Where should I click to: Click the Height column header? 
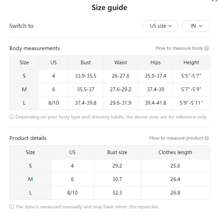(x=191, y=63)
